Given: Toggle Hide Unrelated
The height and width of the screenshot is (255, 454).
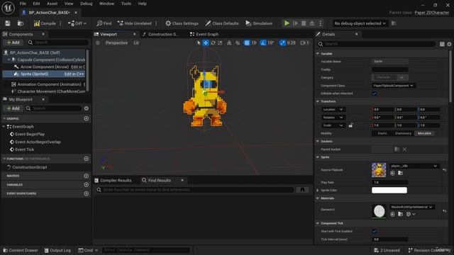Looking at the screenshot, I should click(x=135, y=23).
